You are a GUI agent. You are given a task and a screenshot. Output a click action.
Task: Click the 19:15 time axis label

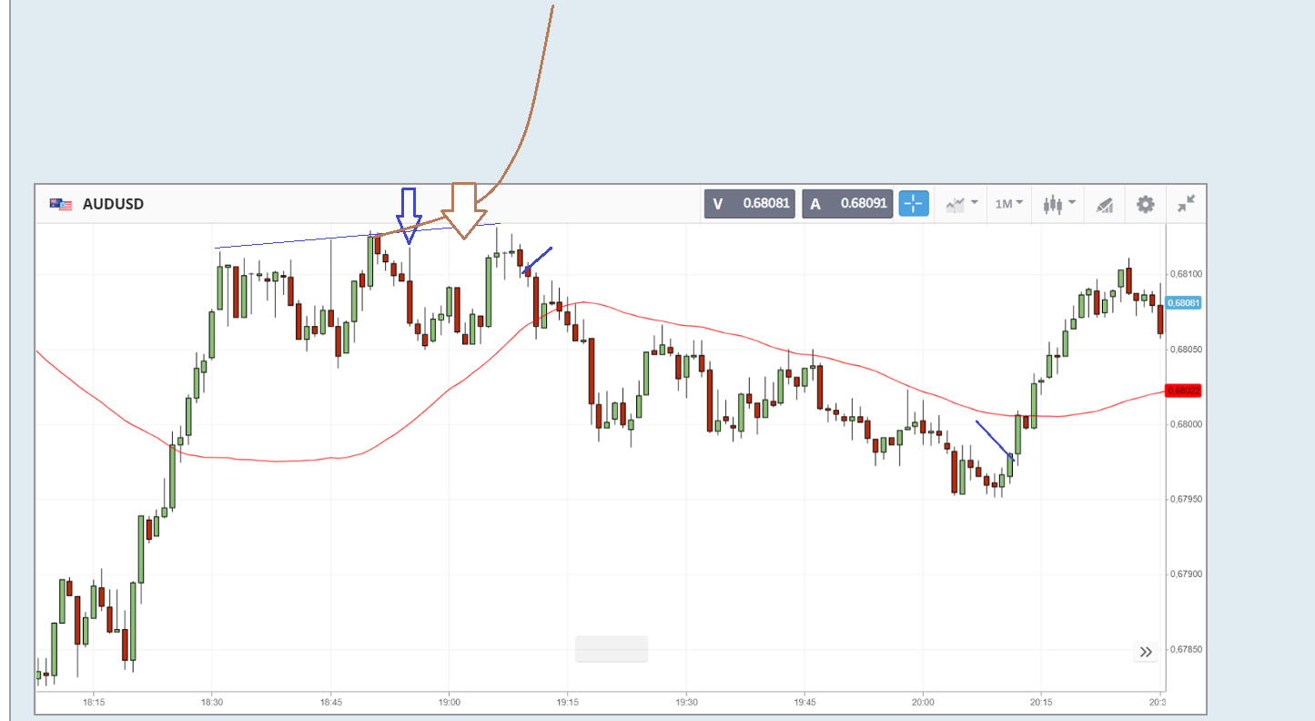[x=568, y=703]
